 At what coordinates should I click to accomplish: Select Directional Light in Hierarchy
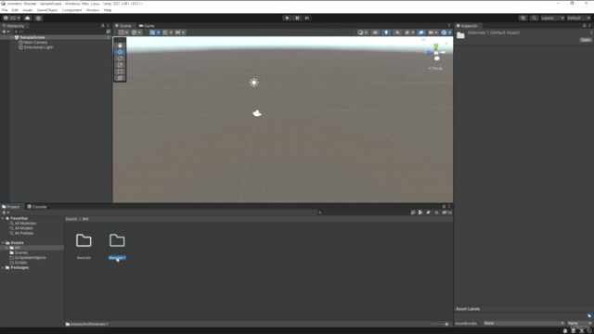tap(38, 47)
